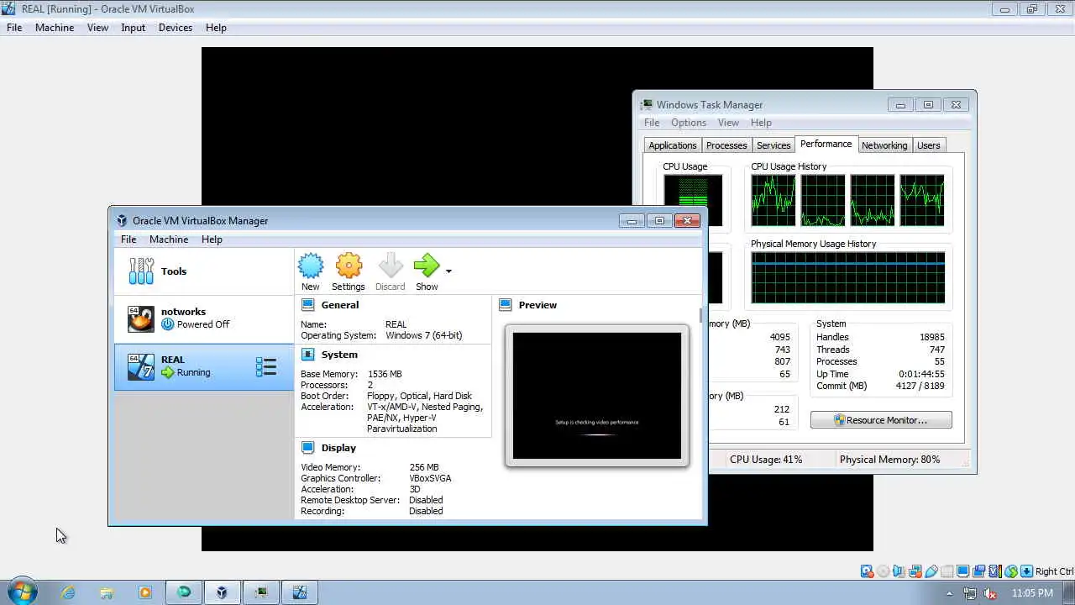Click optical drive icon in VM status bar
Image resolution: width=1075 pixels, height=605 pixels.
pos(884,571)
